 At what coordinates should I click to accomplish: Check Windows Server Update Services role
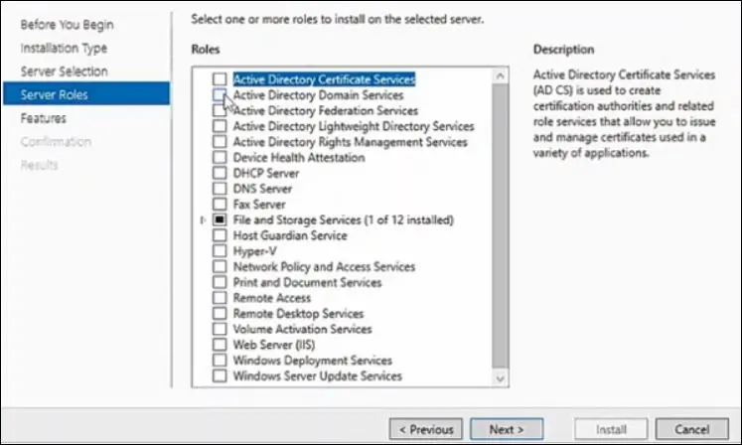pos(220,376)
